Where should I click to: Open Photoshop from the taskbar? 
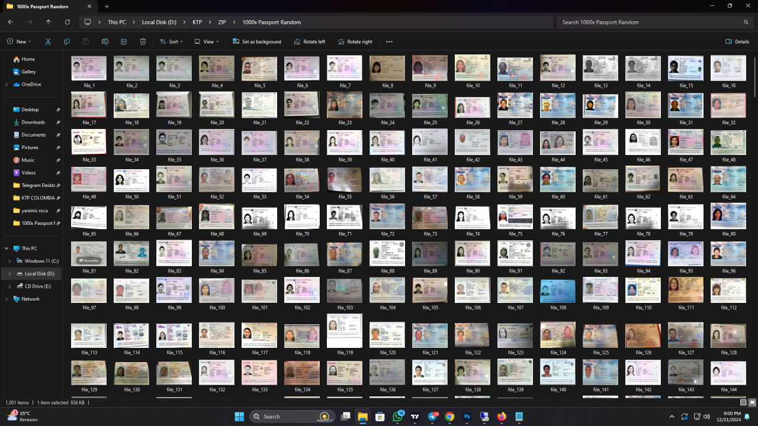pyautogui.click(x=467, y=417)
